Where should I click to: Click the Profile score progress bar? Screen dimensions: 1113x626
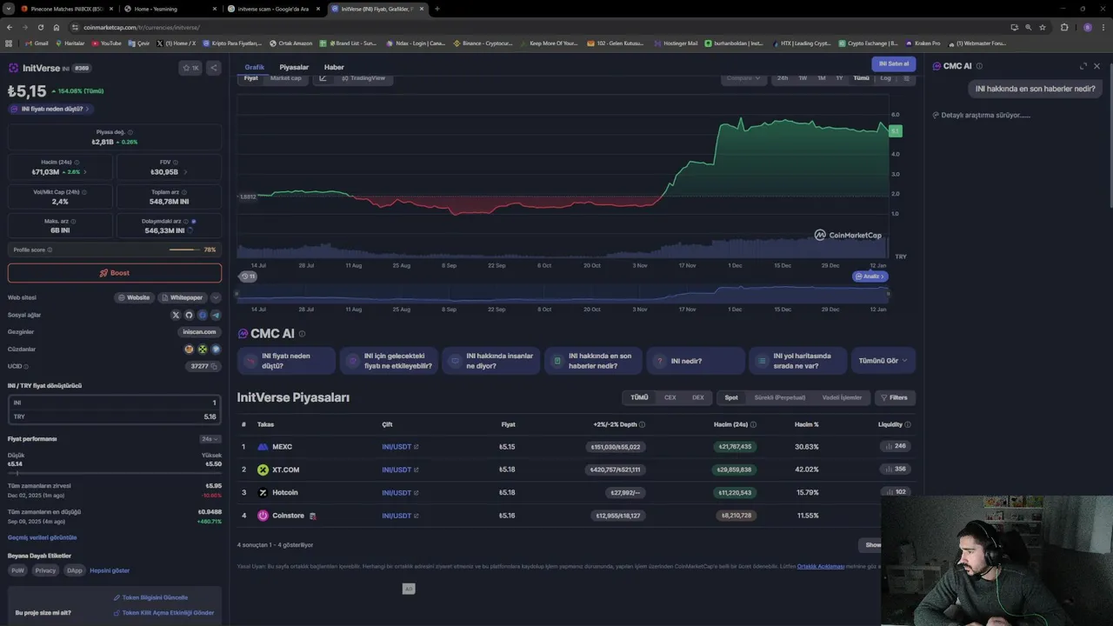[184, 250]
